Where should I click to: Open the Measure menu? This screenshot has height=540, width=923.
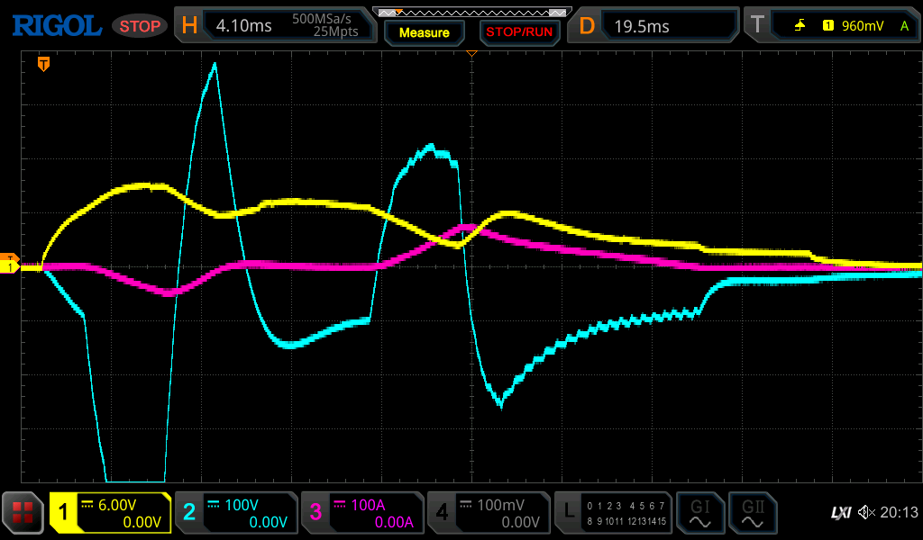click(424, 32)
